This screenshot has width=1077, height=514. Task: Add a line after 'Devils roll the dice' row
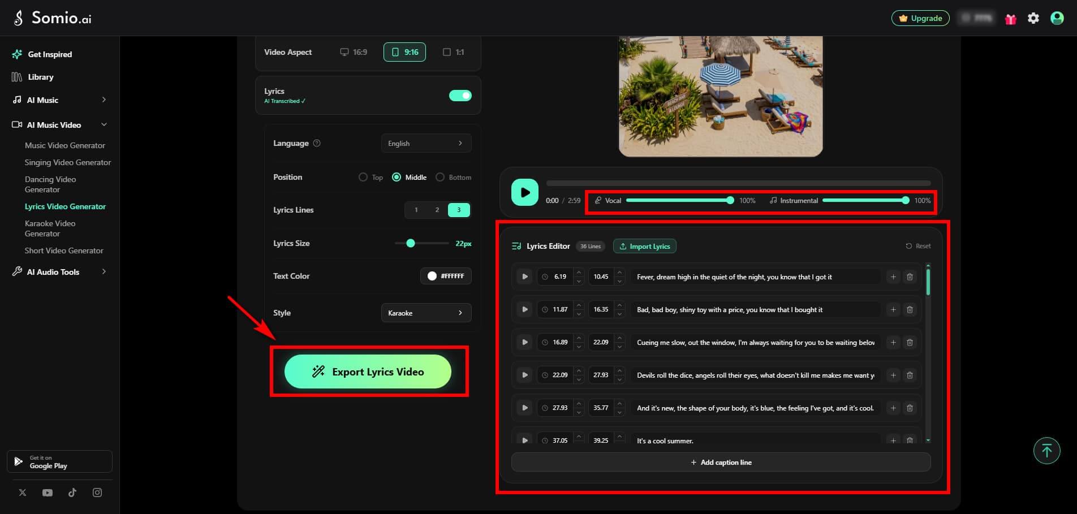tap(893, 375)
